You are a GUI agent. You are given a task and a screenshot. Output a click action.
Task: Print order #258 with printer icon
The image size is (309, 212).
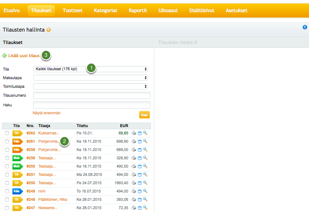click(134, 149)
